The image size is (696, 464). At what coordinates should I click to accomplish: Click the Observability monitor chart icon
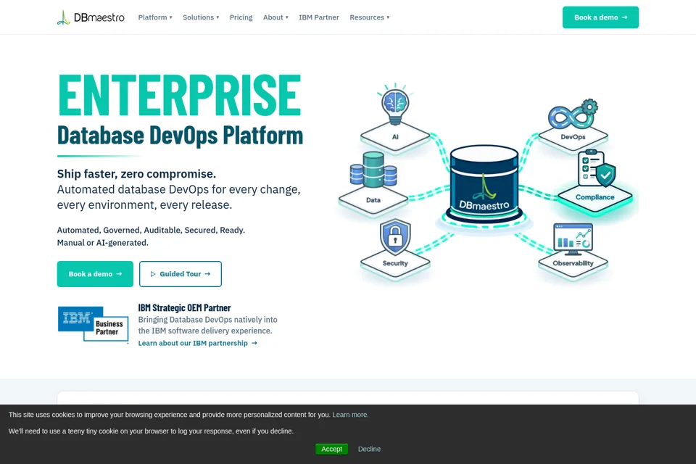click(573, 239)
